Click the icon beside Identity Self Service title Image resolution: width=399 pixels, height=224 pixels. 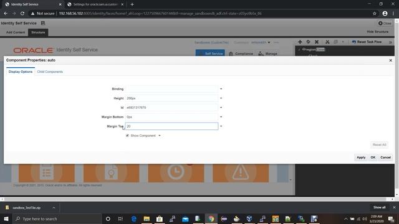click(x=43, y=23)
